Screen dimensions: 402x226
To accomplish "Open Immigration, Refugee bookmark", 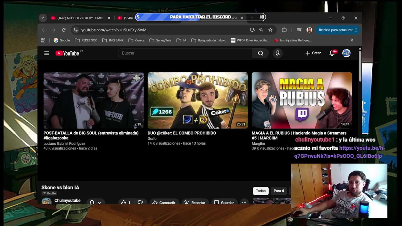I will (293, 40).
